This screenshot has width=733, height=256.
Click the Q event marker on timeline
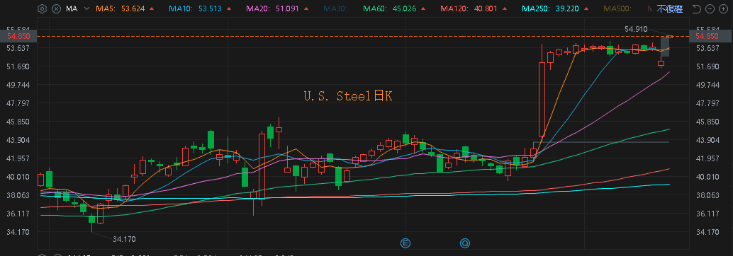point(465,243)
